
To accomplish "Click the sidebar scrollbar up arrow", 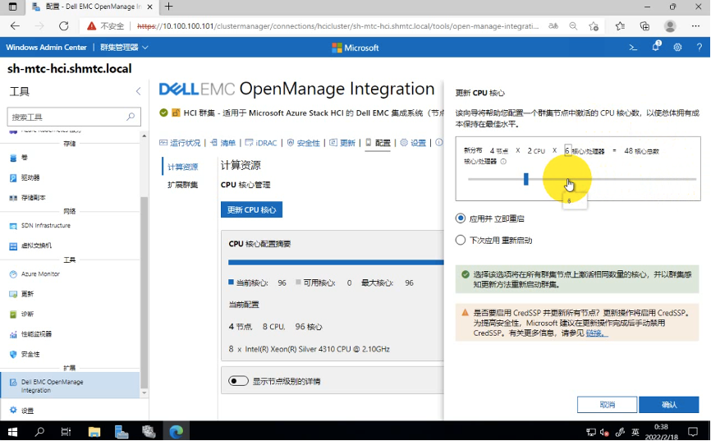I will [144, 136].
